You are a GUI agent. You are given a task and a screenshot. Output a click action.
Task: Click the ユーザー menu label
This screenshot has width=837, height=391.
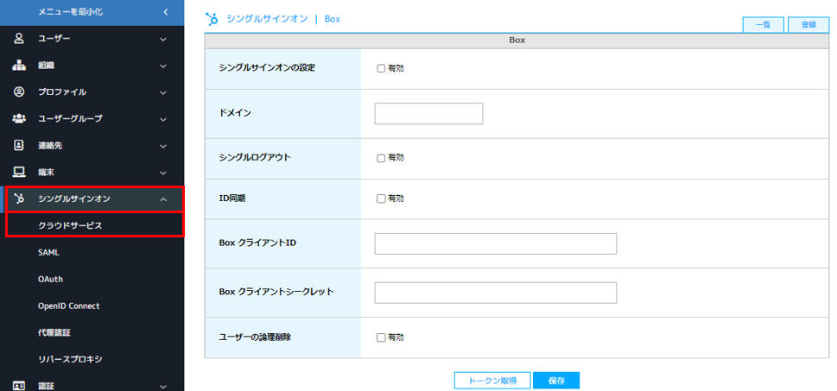point(54,38)
